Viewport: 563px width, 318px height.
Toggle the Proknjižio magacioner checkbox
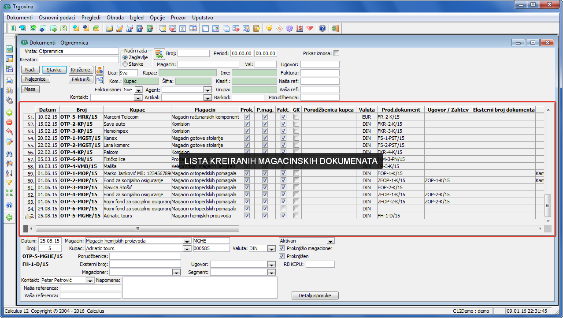point(282,248)
